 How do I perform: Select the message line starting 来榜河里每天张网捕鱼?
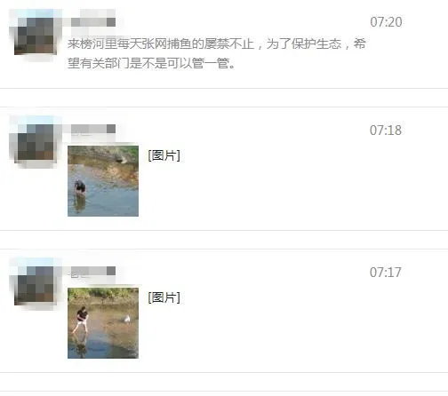tap(217, 44)
